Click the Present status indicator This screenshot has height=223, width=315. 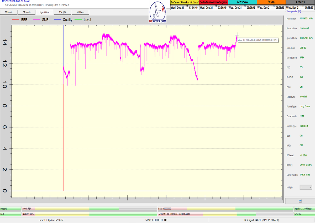[10, 209]
